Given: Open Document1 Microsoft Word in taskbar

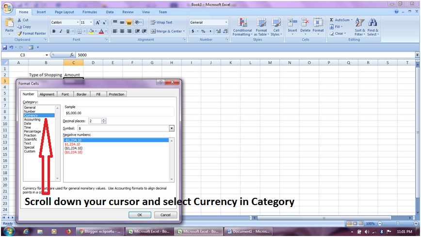Looking at the screenshot, I should 248,231.
